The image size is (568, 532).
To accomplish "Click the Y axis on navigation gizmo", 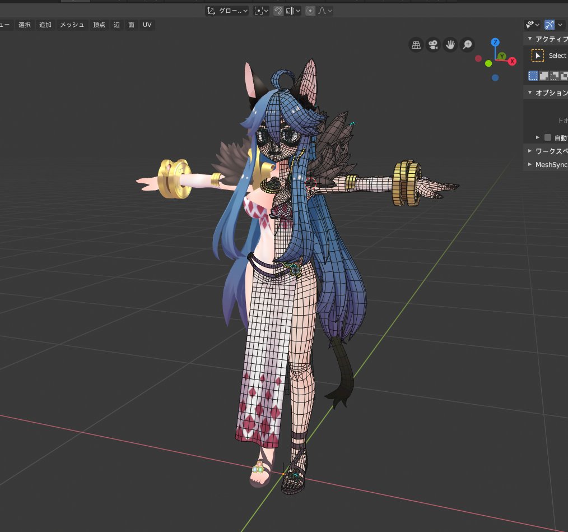I will (502, 56).
